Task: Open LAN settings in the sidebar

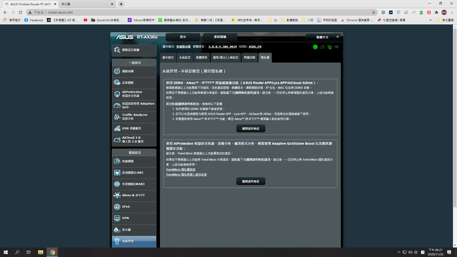Action: [x=134, y=173]
